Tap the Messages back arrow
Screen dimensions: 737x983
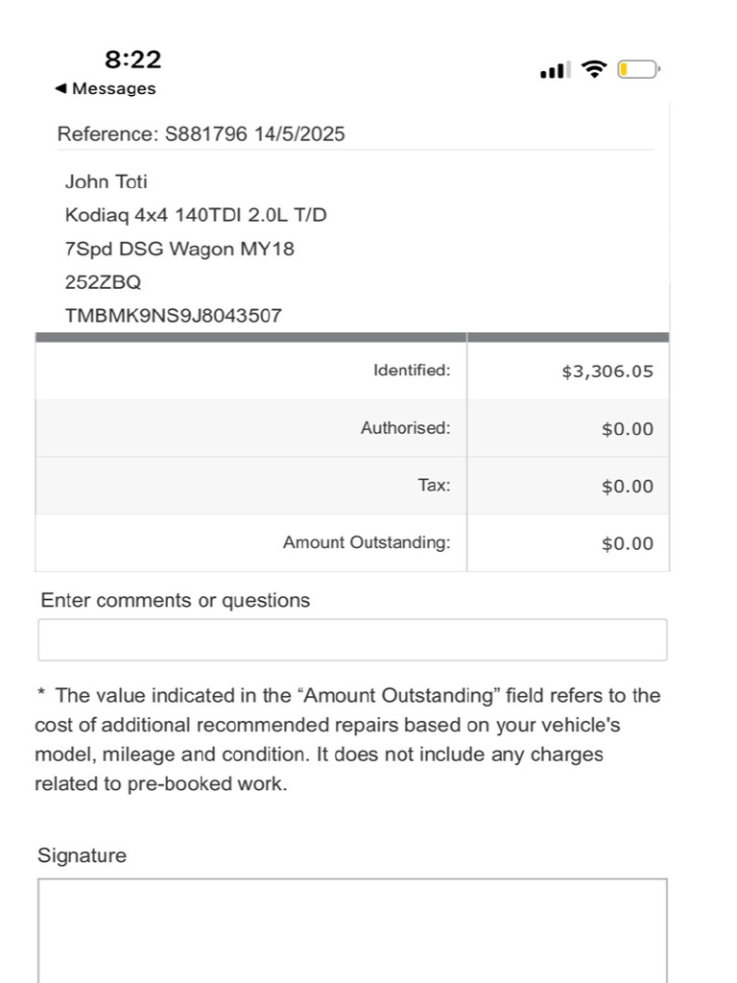pyautogui.click(x=60, y=88)
